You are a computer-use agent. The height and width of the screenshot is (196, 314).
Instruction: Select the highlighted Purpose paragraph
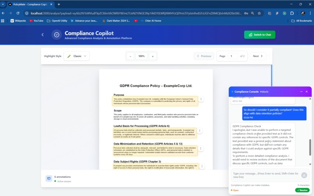click(155, 101)
